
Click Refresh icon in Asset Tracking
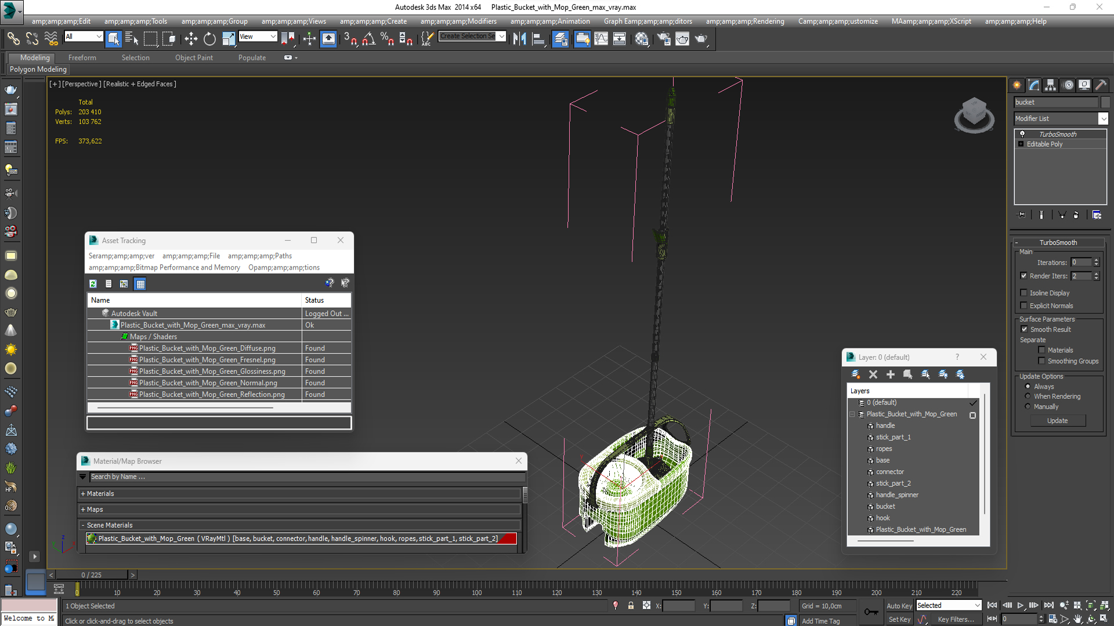click(93, 283)
